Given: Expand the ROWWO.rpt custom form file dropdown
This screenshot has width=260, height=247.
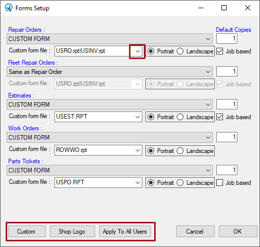Looking at the screenshot, I should click(x=138, y=150).
